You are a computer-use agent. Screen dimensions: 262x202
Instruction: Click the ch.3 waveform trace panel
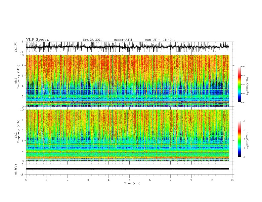[130, 169]
